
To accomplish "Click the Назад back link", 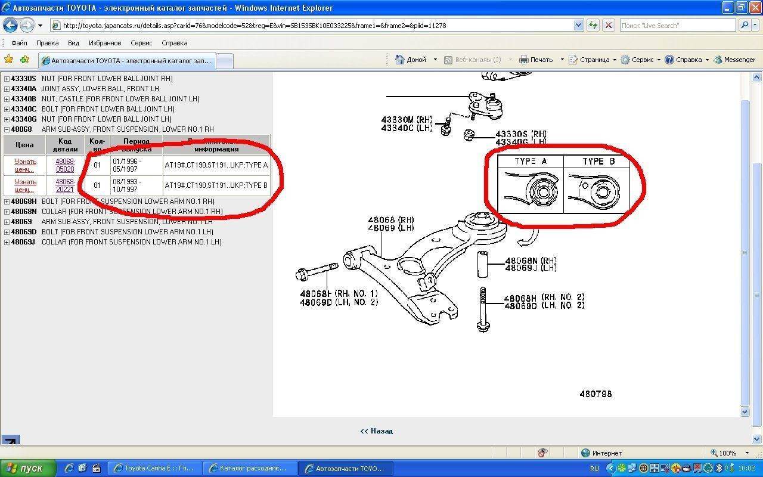I will 377,431.
